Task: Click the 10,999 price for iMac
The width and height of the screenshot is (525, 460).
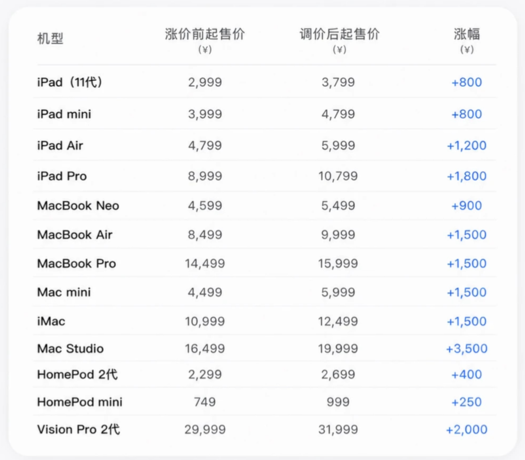Action: tap(205, 321)
